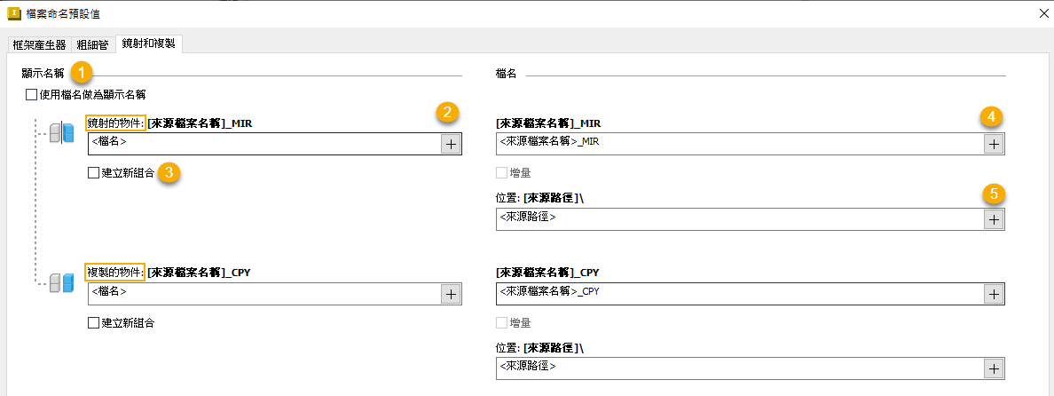Check 建立新組合 under mirrored component
1054x396 pixels.
pyautogui.click(x=94, y=174)
